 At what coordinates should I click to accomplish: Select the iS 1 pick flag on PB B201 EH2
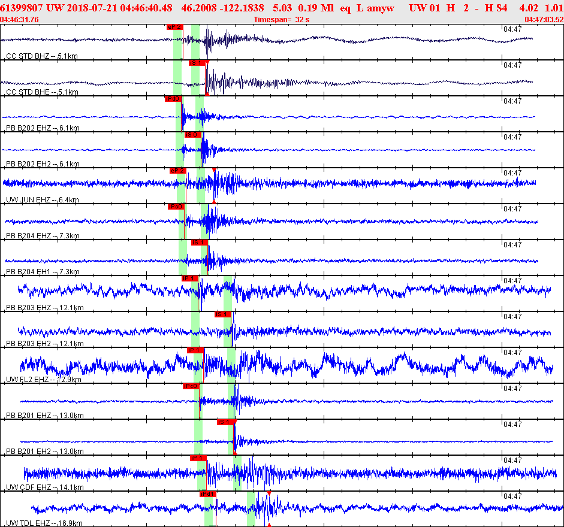coord(225,422)
